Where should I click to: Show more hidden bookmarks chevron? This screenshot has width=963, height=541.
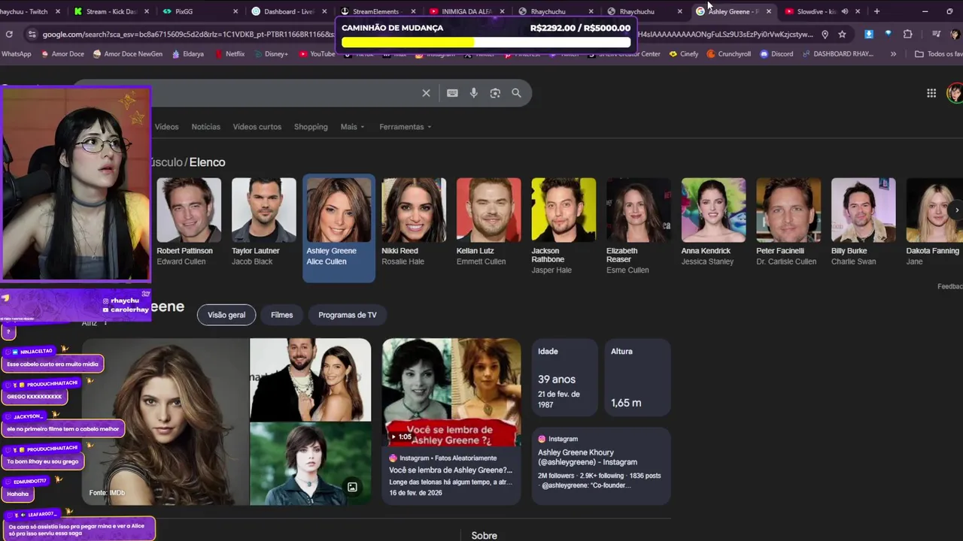tap(893, 54)
